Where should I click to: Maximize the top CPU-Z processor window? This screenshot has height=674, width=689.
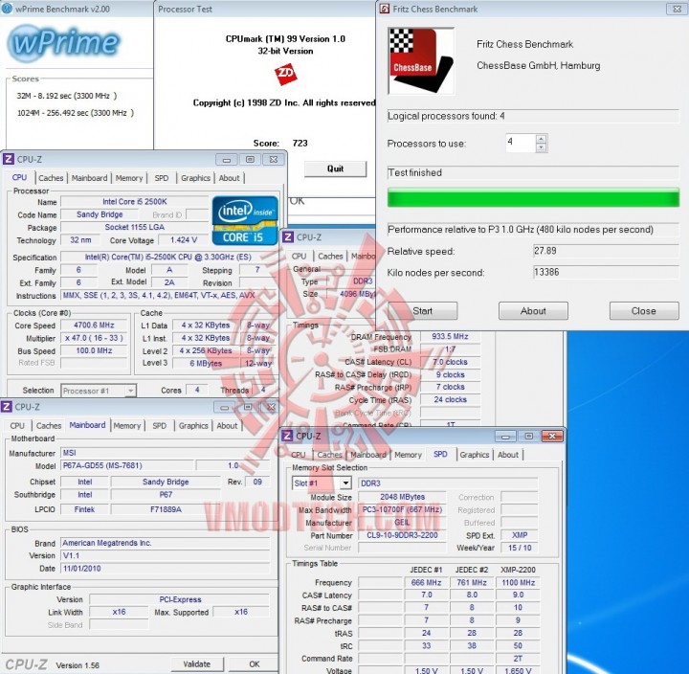click(250, 160)
